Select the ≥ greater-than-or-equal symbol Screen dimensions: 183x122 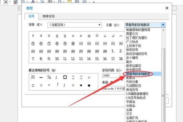pyautogui.click(x=49, y=36)
